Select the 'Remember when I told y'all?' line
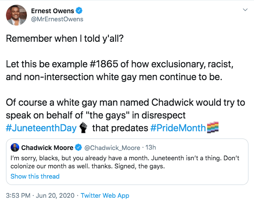 pyautogui.click(x=65, y=39)
